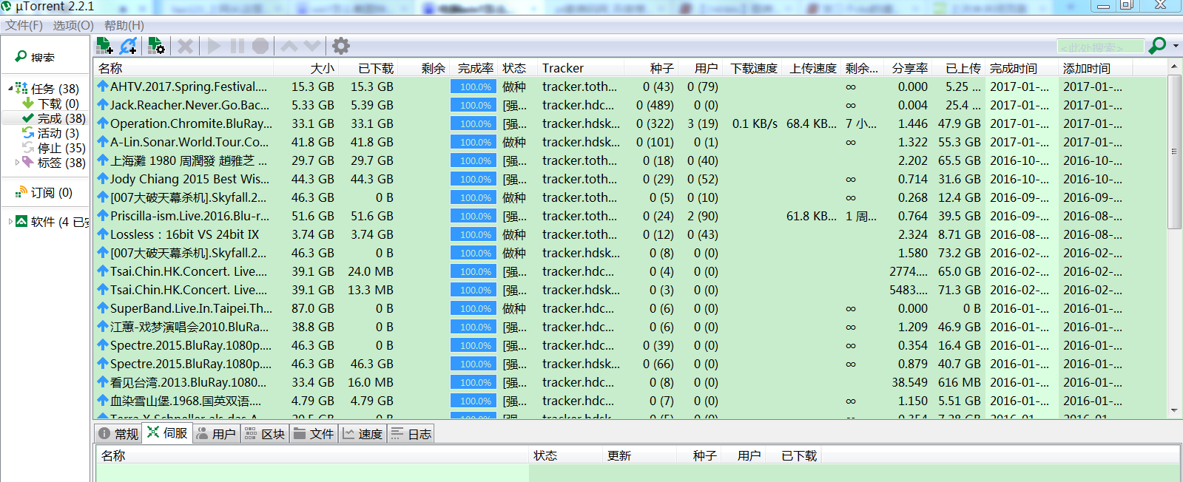Screen dimensions: 1183x482
Task: Click the Stop torrent icon
Action: coord(260,46)
